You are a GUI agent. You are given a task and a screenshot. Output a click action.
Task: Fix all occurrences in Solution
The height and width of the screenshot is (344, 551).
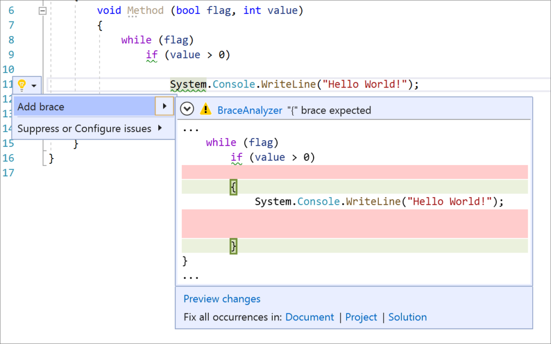[407, 317]
